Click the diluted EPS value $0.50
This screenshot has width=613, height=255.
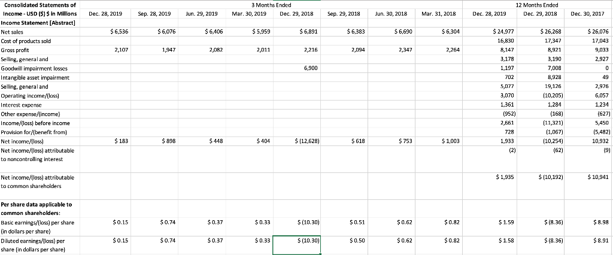[x=358, y=241]
